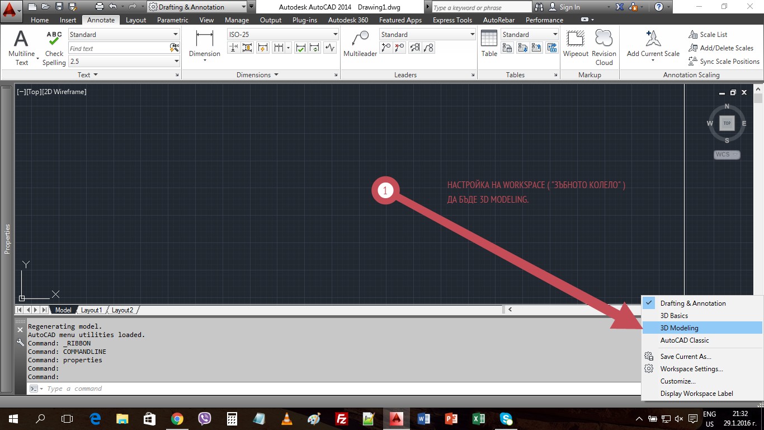764x430 pixels.
Task: Click the Collect multileaders icon
Action: 428,48
